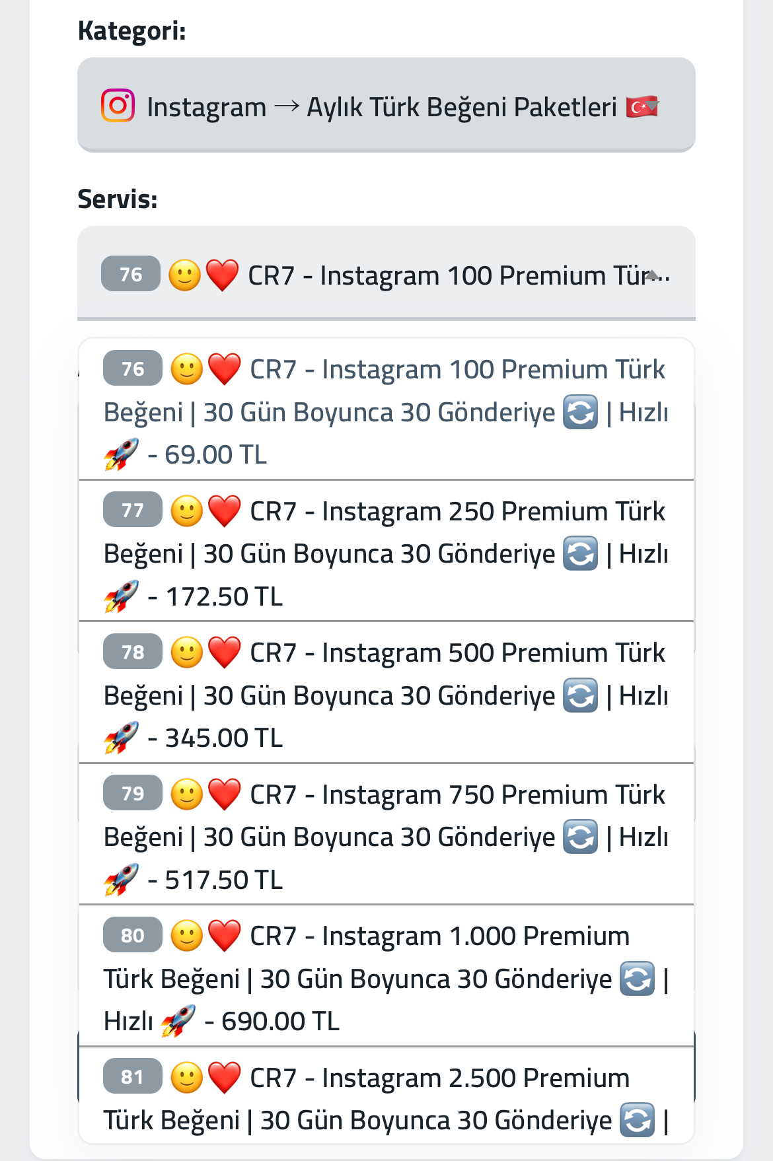Click the rocket icon beside 690.00 TL

(178, 1021)
